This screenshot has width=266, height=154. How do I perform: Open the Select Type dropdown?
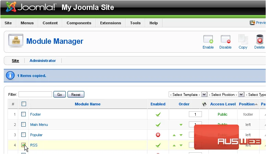(x=255, y=94)
